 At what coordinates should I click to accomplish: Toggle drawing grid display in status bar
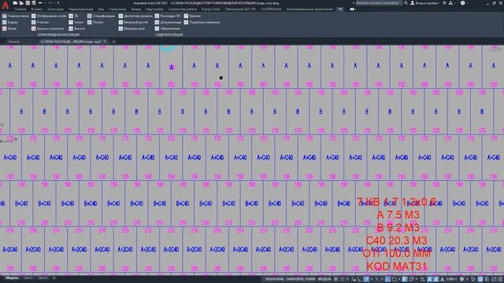click(336, 279)
